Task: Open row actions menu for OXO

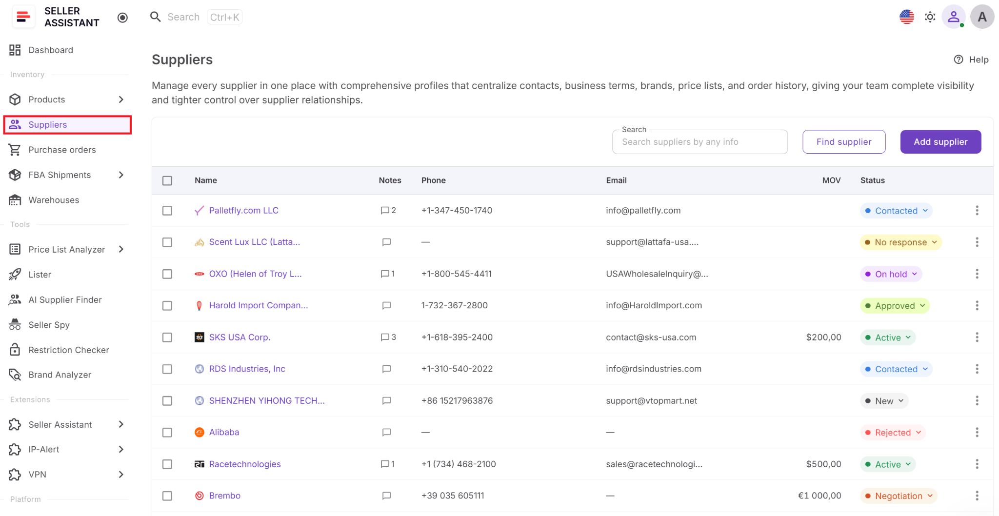Action: (x=977, y=274)
